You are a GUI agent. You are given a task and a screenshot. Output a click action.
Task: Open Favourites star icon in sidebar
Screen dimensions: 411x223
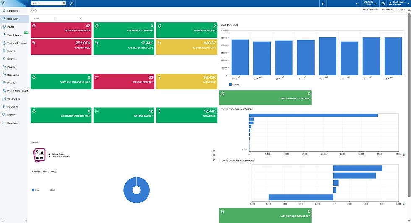4,11
